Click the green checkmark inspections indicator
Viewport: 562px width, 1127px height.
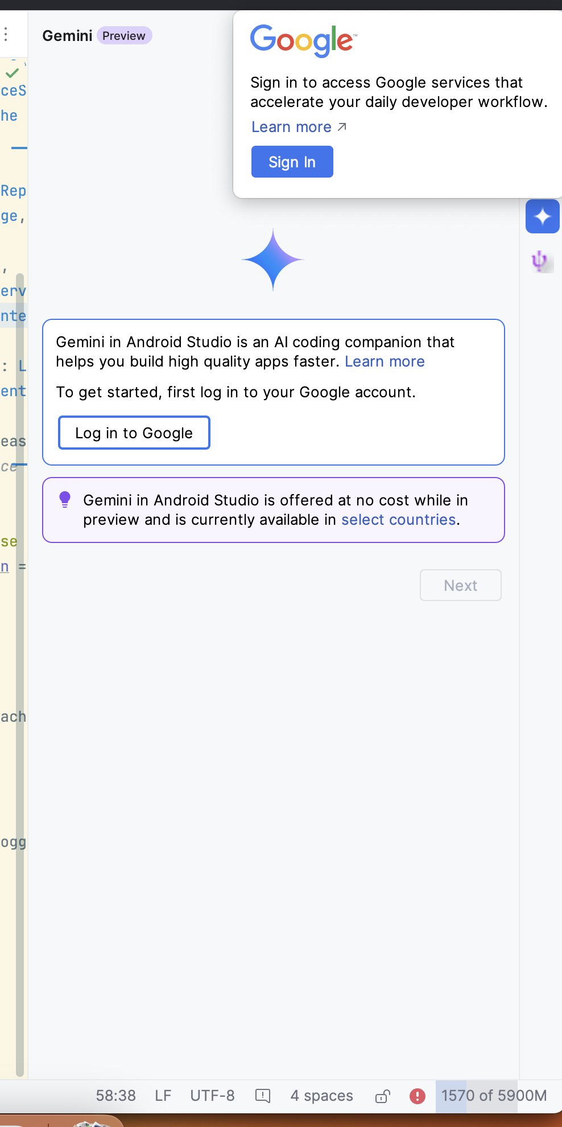pos(12,73)
